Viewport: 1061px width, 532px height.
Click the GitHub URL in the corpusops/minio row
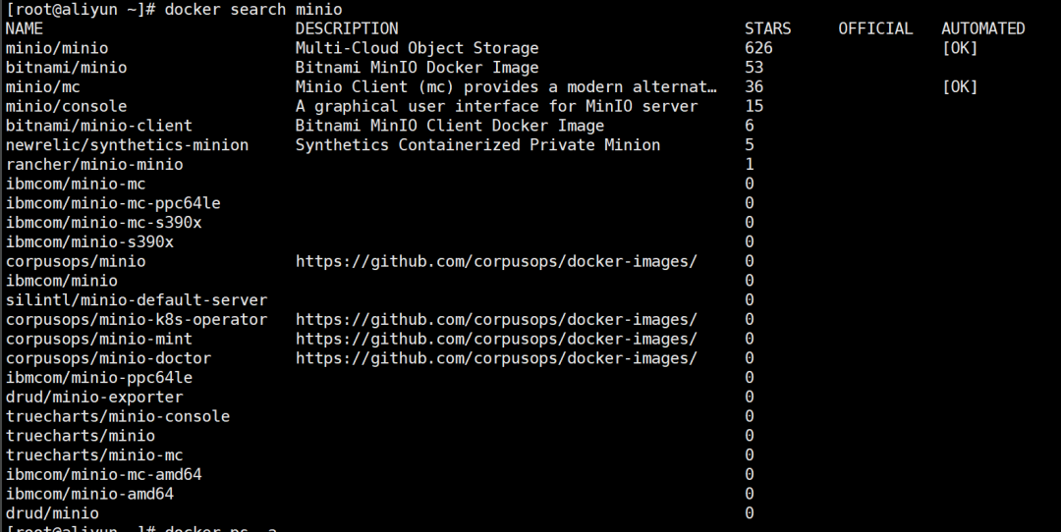tap(496, 261)
